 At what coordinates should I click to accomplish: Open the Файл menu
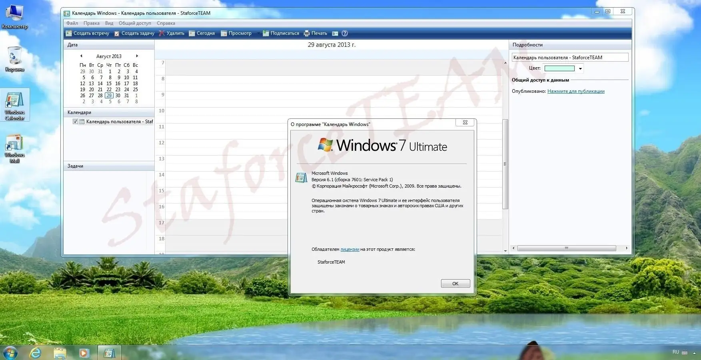72,23
